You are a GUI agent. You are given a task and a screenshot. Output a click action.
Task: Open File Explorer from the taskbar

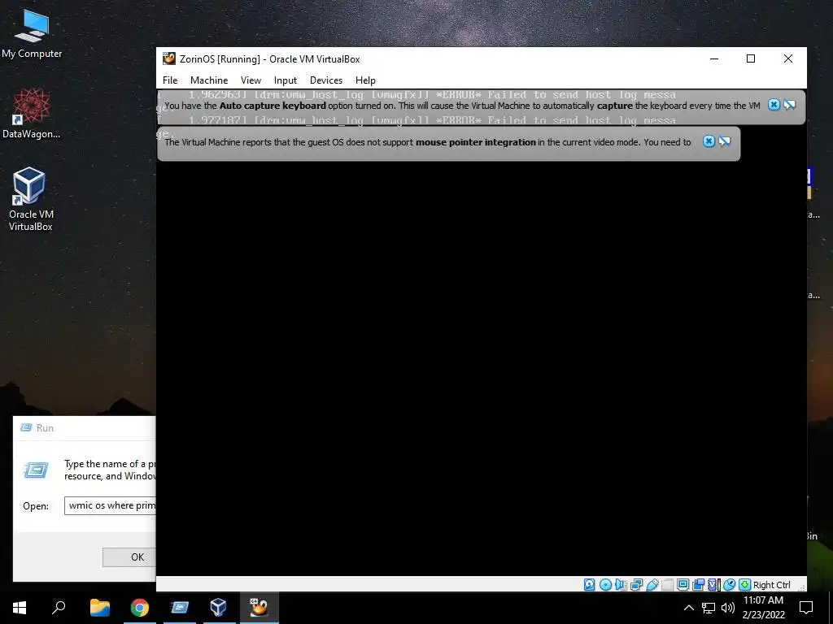point(99,608)
